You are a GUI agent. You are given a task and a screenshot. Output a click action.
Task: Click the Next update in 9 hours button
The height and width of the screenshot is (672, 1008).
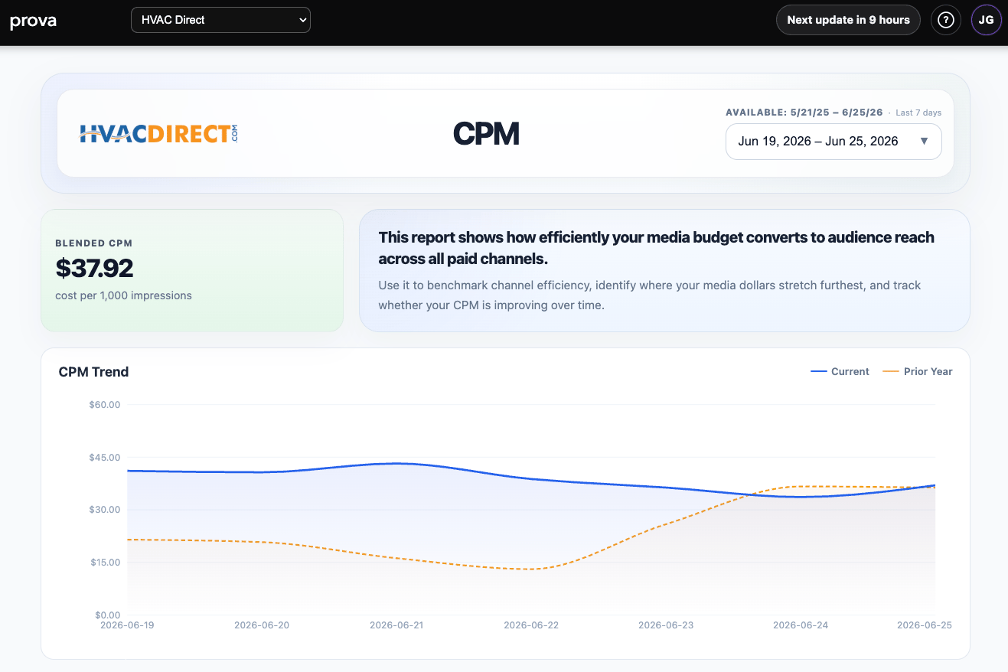click(848, 20)
